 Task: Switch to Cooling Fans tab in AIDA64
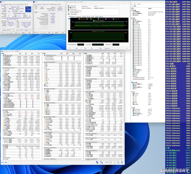[79, 17]
